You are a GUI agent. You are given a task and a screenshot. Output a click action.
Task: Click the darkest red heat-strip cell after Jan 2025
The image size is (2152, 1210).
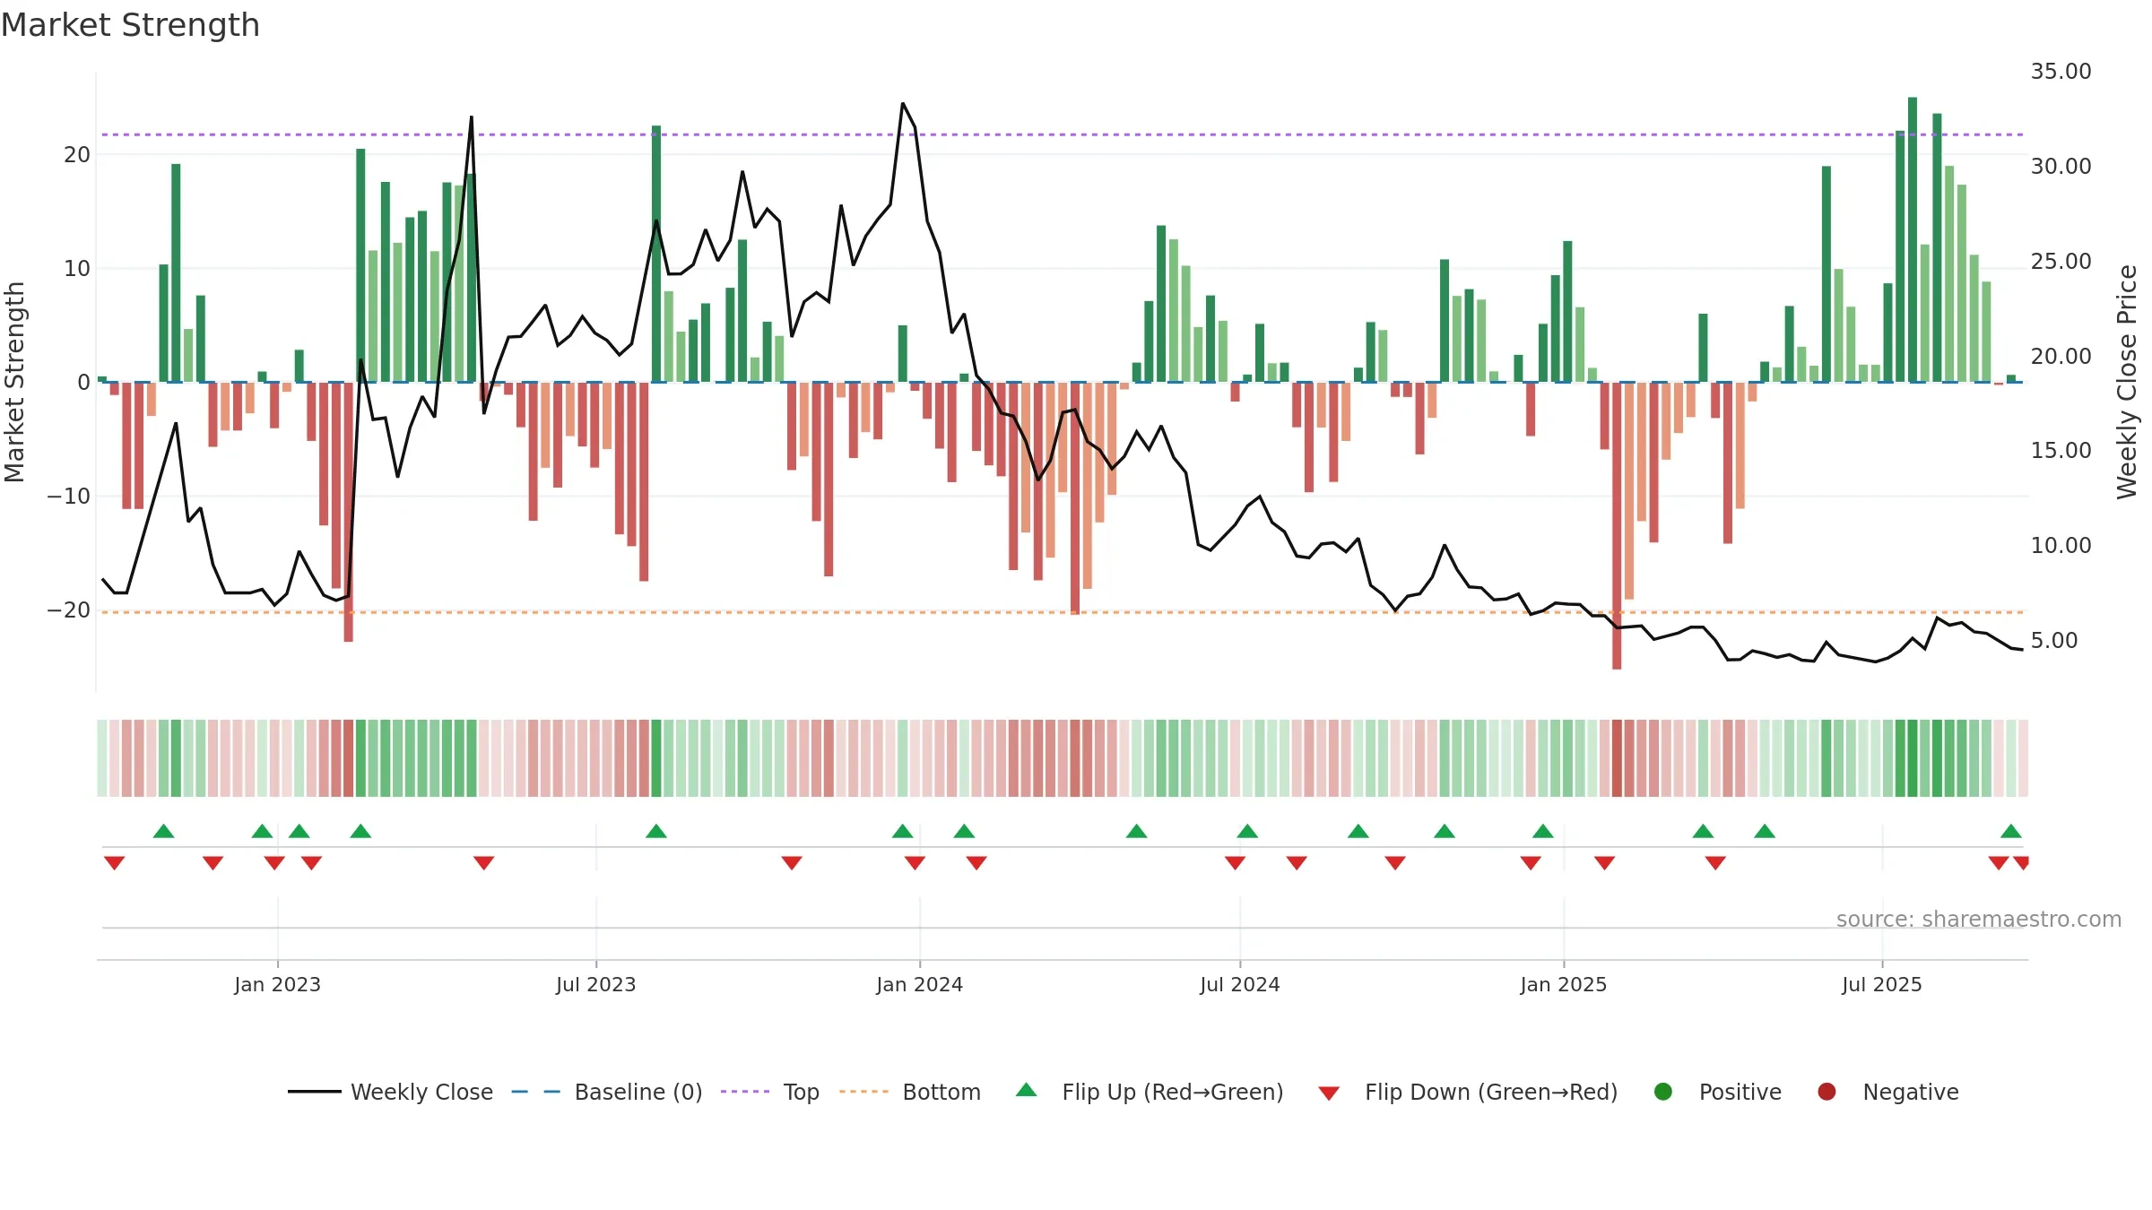pyautogui.click(x=1617, y=758)
